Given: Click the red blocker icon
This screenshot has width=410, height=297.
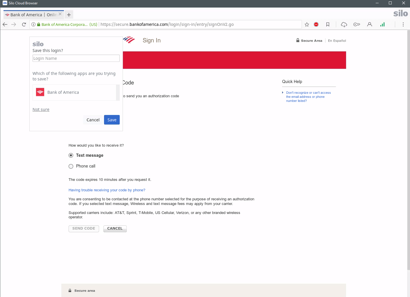Looking at the screenshot, I should pyautogui.click(x=316, y=24).
